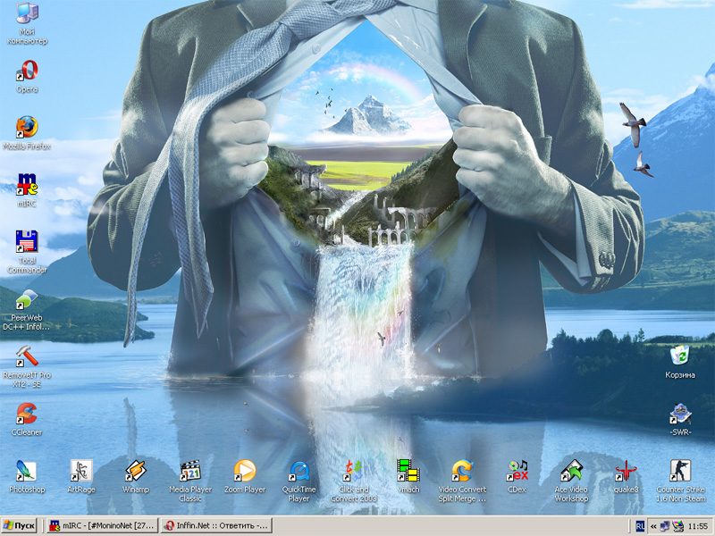Select the Winamp shortcut icon

point(135,470)
